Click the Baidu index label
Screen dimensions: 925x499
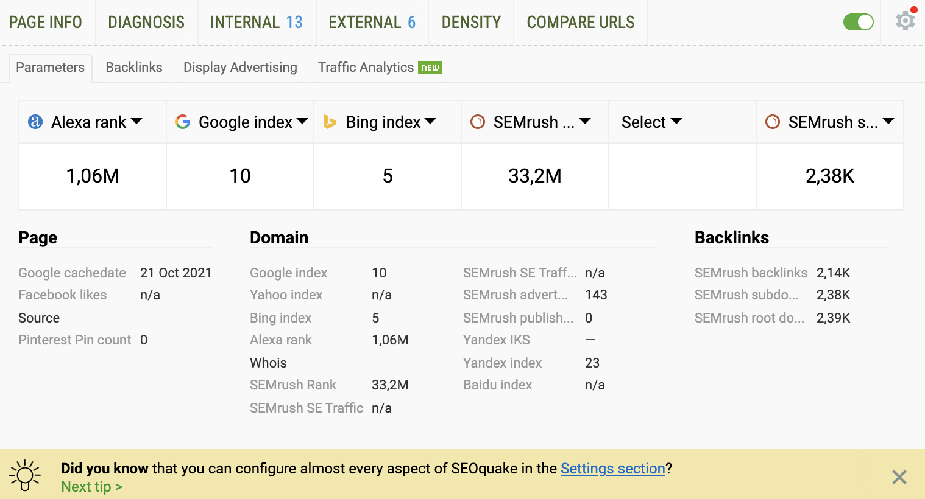pyautogui.click(x=497, y=385)
